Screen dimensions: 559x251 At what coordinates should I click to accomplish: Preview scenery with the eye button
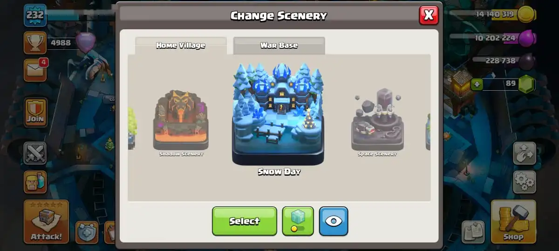coord(334,221)
